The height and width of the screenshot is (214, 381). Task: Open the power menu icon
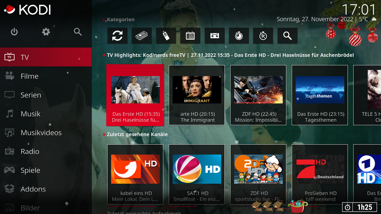point(14,32)
